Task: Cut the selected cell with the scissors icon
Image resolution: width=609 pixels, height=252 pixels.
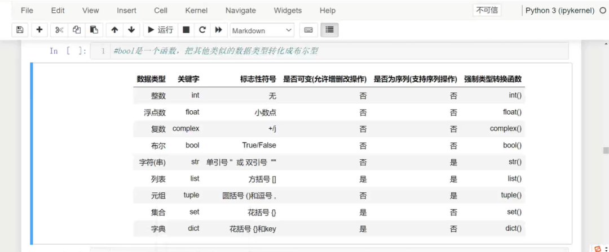Action: [59, 30]
